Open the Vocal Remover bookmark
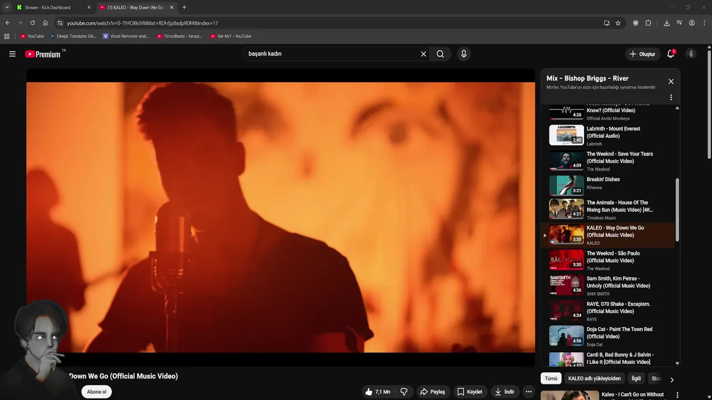This screenshot has height=400, width=712. 126,36
